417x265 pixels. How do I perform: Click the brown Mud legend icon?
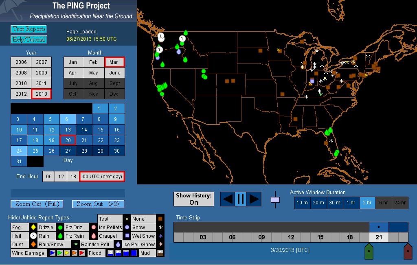pos(160,253)
